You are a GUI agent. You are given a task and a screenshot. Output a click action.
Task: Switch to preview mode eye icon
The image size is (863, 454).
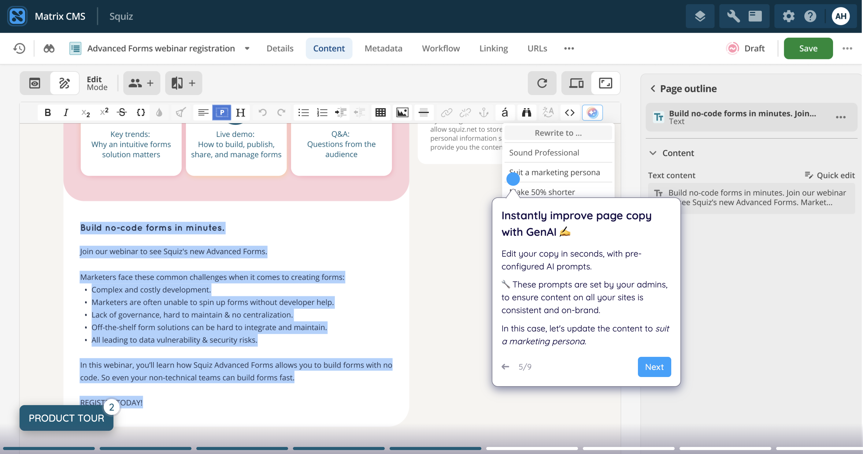pos(35,83)
